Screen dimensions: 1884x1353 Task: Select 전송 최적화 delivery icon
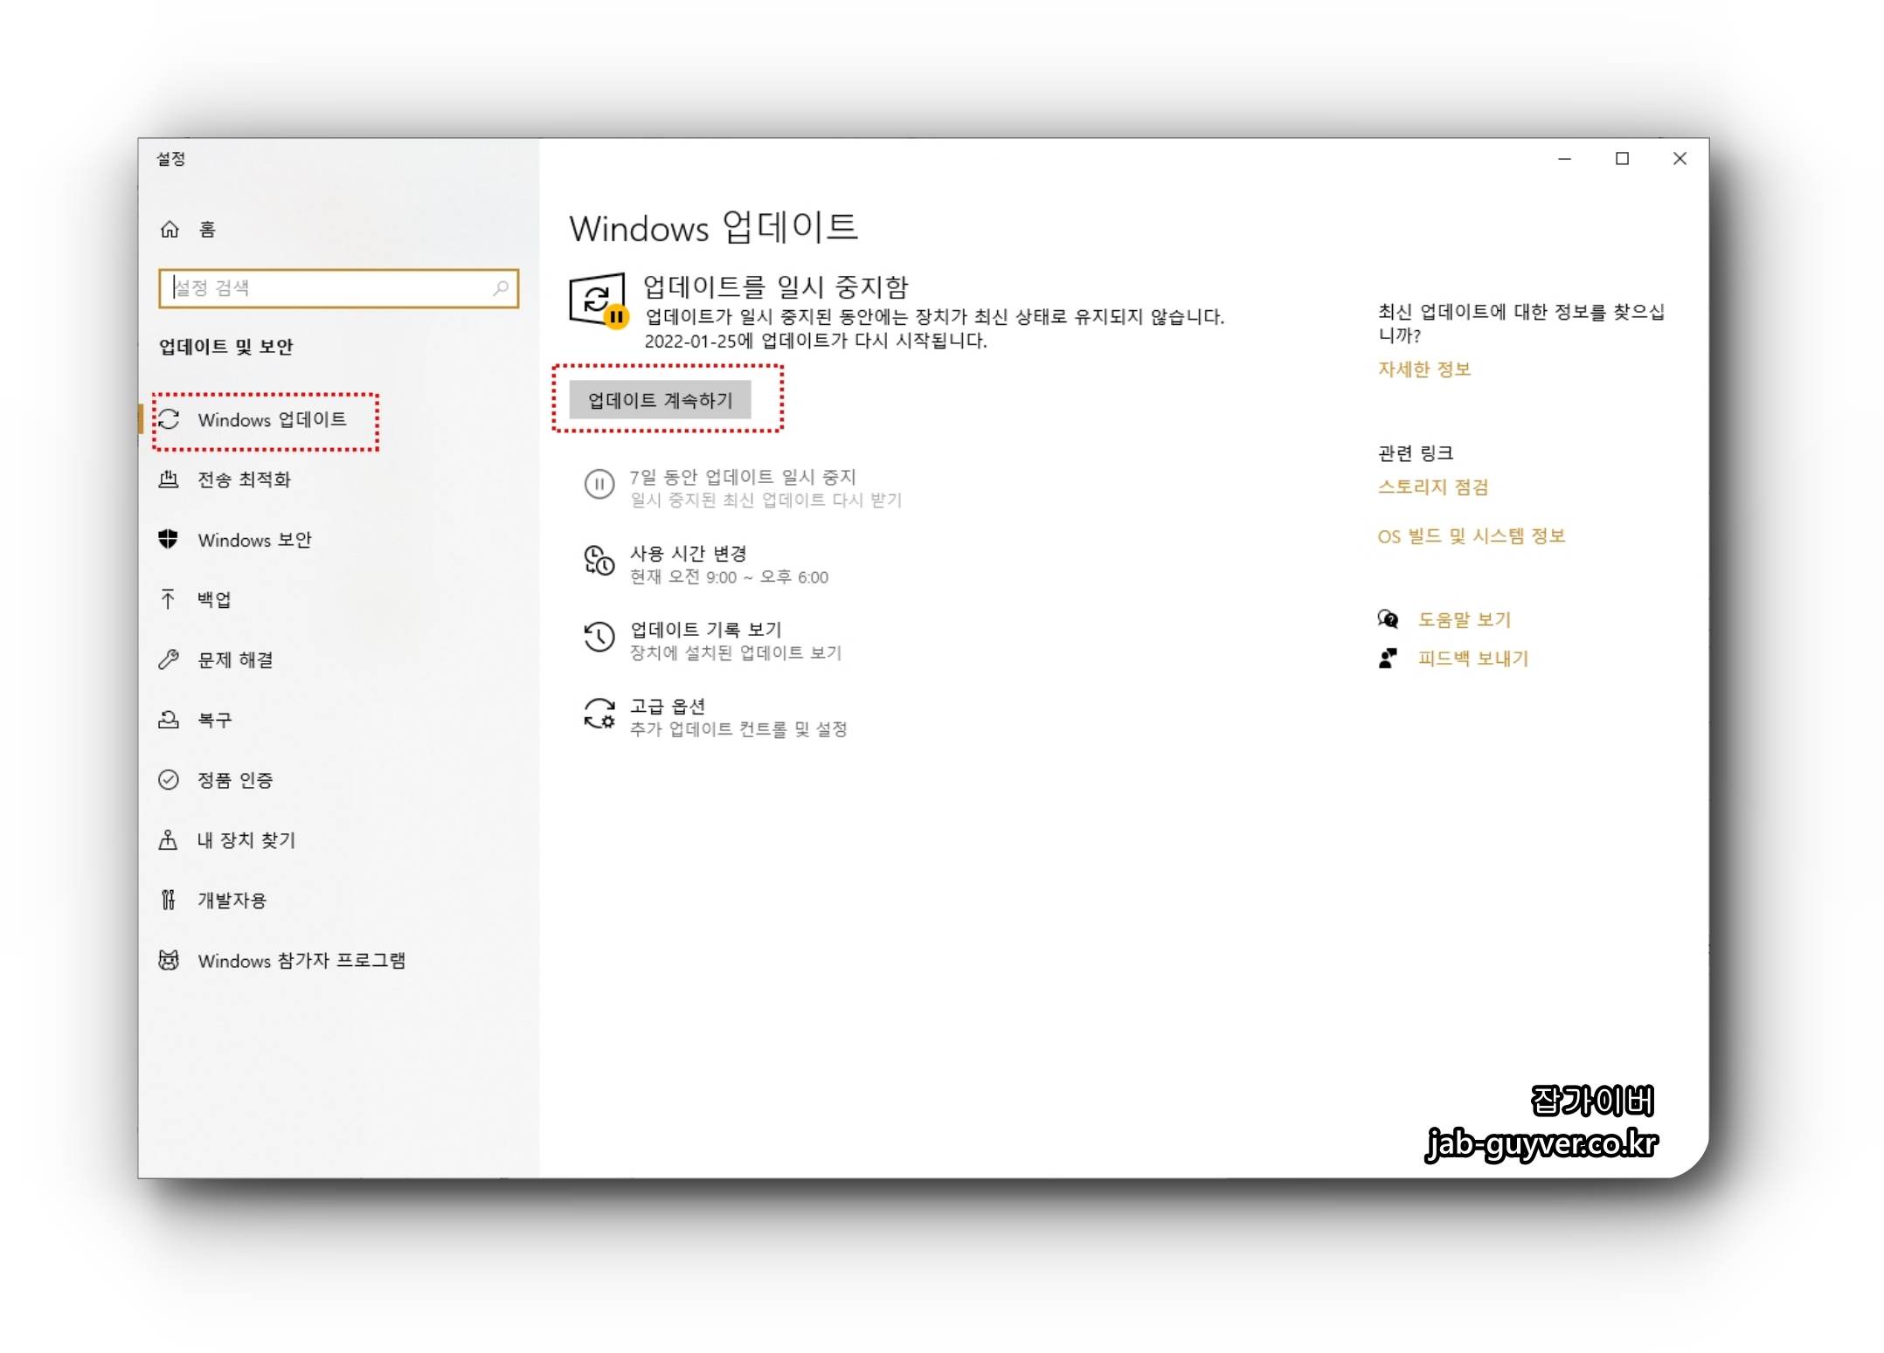[x=169, y=479]
